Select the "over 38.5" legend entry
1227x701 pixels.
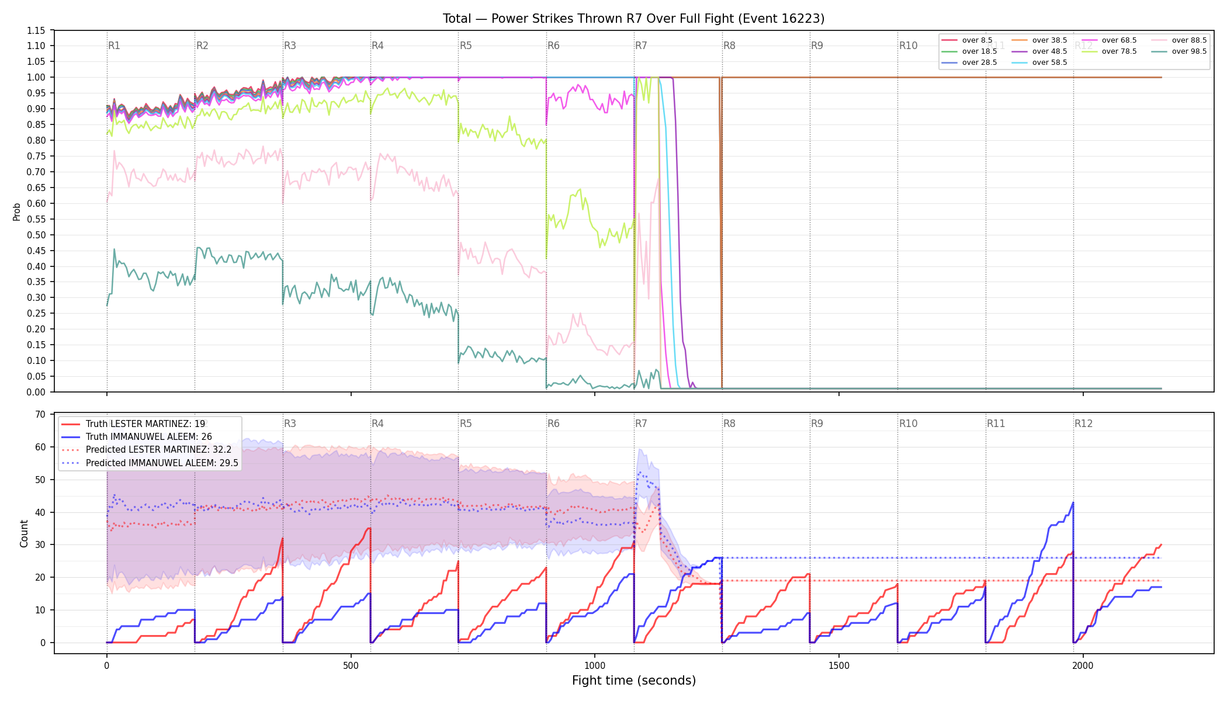(x=1040, y=40)
